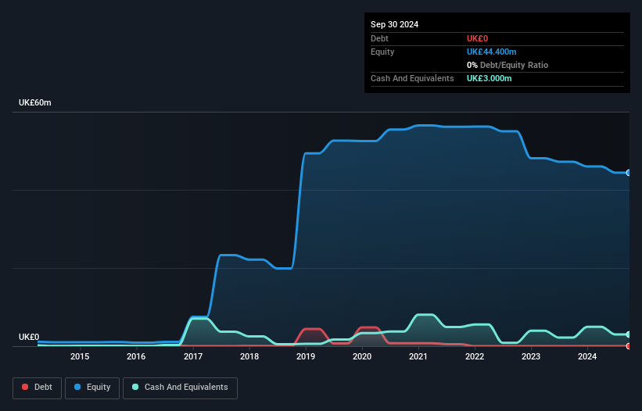Viewport: 642px width, 411px height.
Task: Click the 2015 axis label
Action: coord(80,356)
